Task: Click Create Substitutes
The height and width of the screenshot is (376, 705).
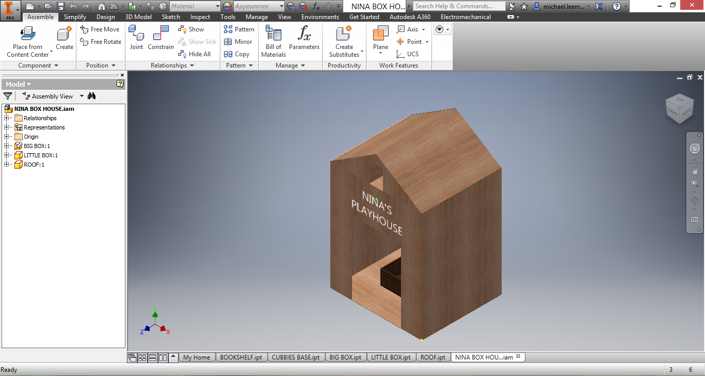Action: [344, 41]
